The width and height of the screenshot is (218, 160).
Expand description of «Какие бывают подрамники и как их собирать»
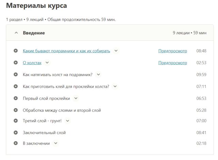click(x=116, y=51)
